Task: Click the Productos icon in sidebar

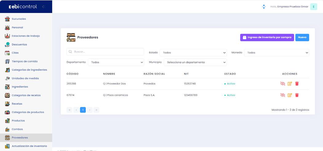Action: tap(7, 121)
